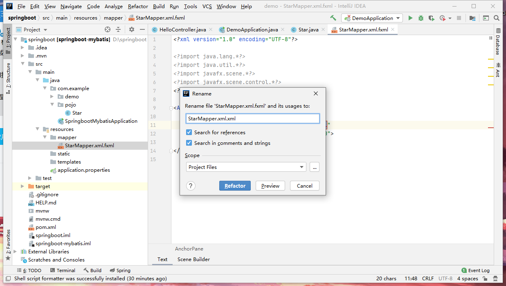Open the Refactor menu
506x286 pixels.
click(x=138, y=6)
